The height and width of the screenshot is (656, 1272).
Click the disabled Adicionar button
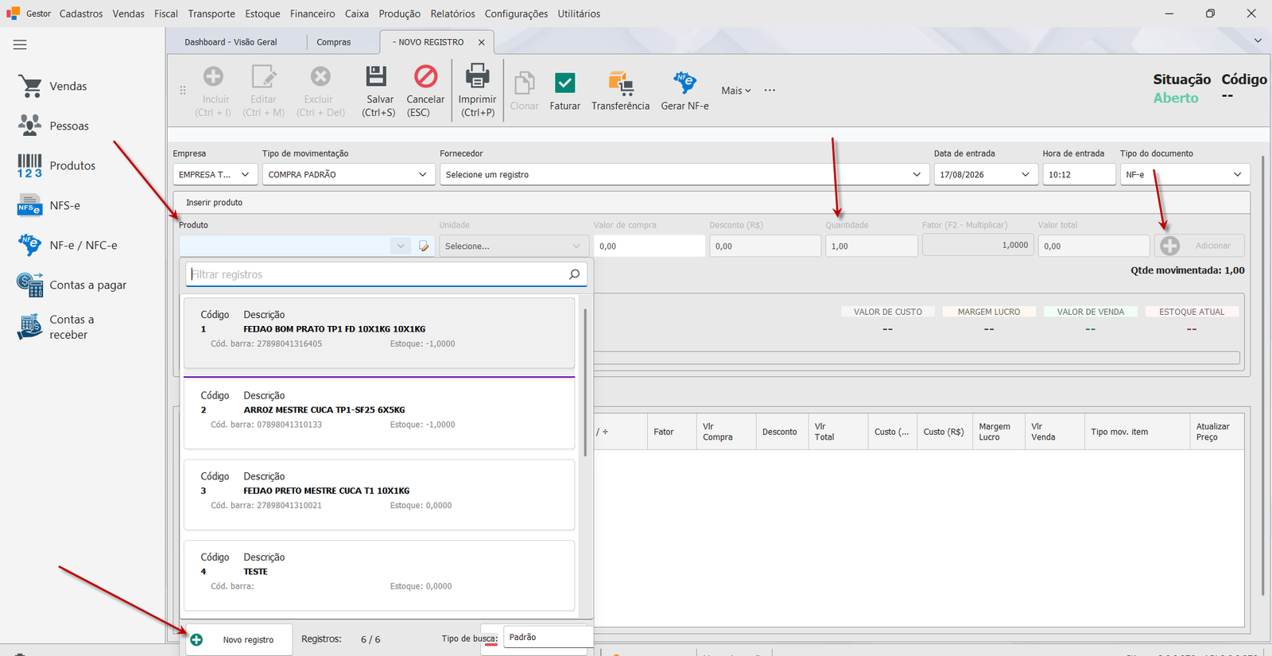click(x=1200, y=246)
